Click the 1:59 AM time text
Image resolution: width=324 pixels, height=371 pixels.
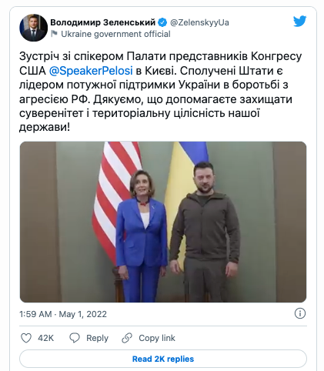tap(35, 314)
